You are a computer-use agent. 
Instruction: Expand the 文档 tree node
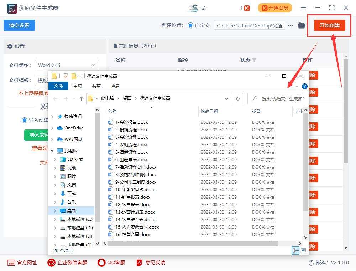(x=55, y=185)
